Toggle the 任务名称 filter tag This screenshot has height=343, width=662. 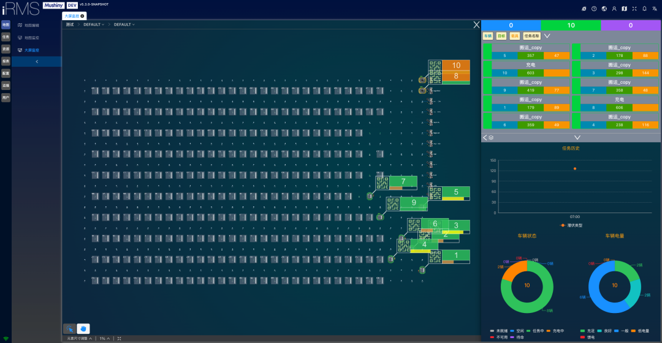531,36
